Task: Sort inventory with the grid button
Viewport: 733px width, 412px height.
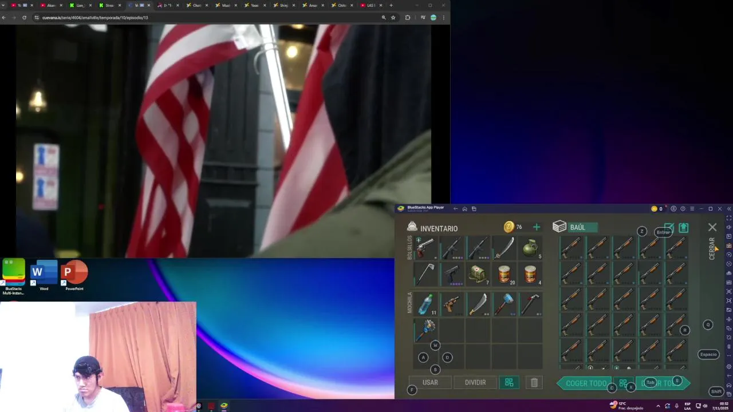Action: (x=509, y=382)
